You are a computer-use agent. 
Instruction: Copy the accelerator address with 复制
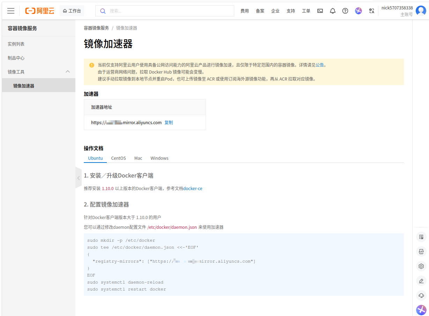[x=169, y=122]
